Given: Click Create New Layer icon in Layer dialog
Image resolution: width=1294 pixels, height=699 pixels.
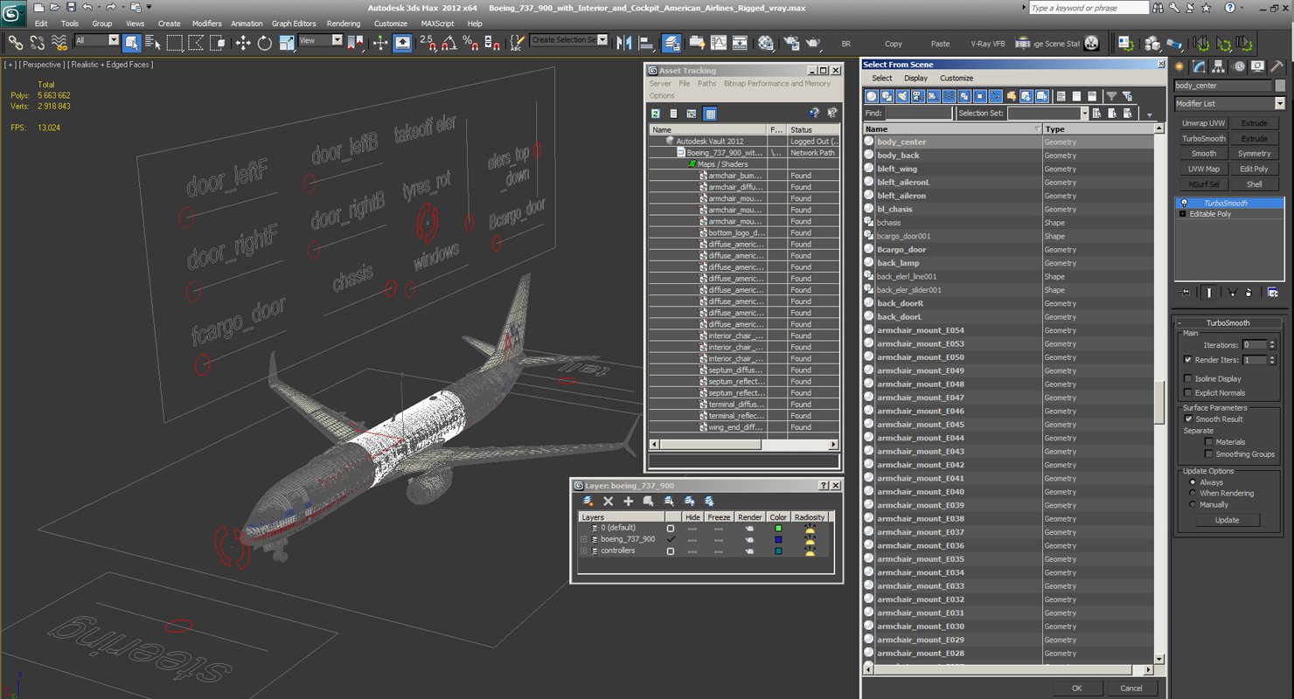Looking at the screenshot, I should coord(588,501).
